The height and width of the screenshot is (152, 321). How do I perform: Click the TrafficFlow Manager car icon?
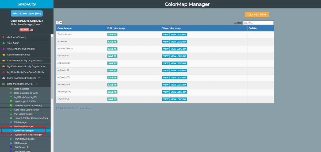coord(11,139)
